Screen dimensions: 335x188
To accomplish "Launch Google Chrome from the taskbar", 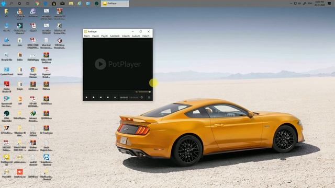I will tap(37, 4).
